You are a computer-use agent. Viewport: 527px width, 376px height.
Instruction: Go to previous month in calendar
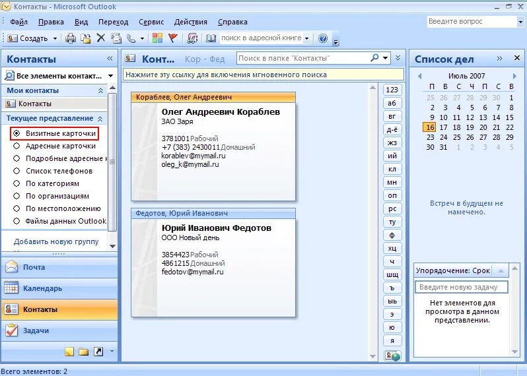(x=419, y=77)
